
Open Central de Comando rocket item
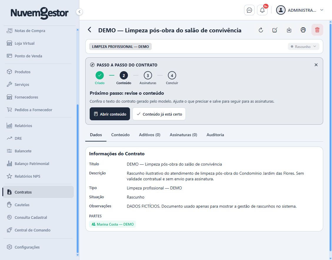38,230
